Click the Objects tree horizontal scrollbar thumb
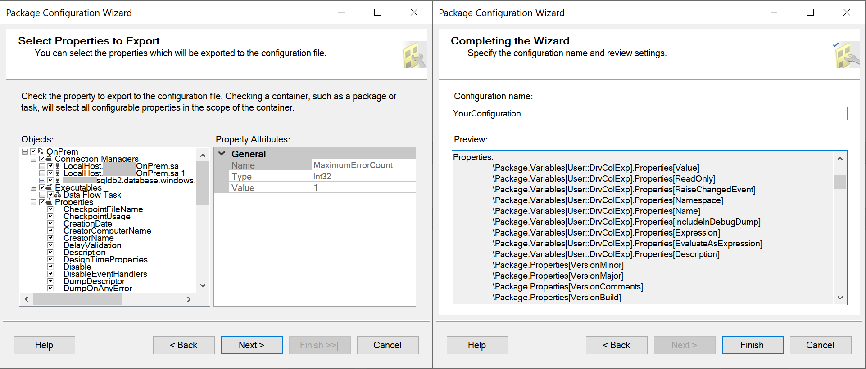Screen dimensions: 866x369 pos(77,299)
